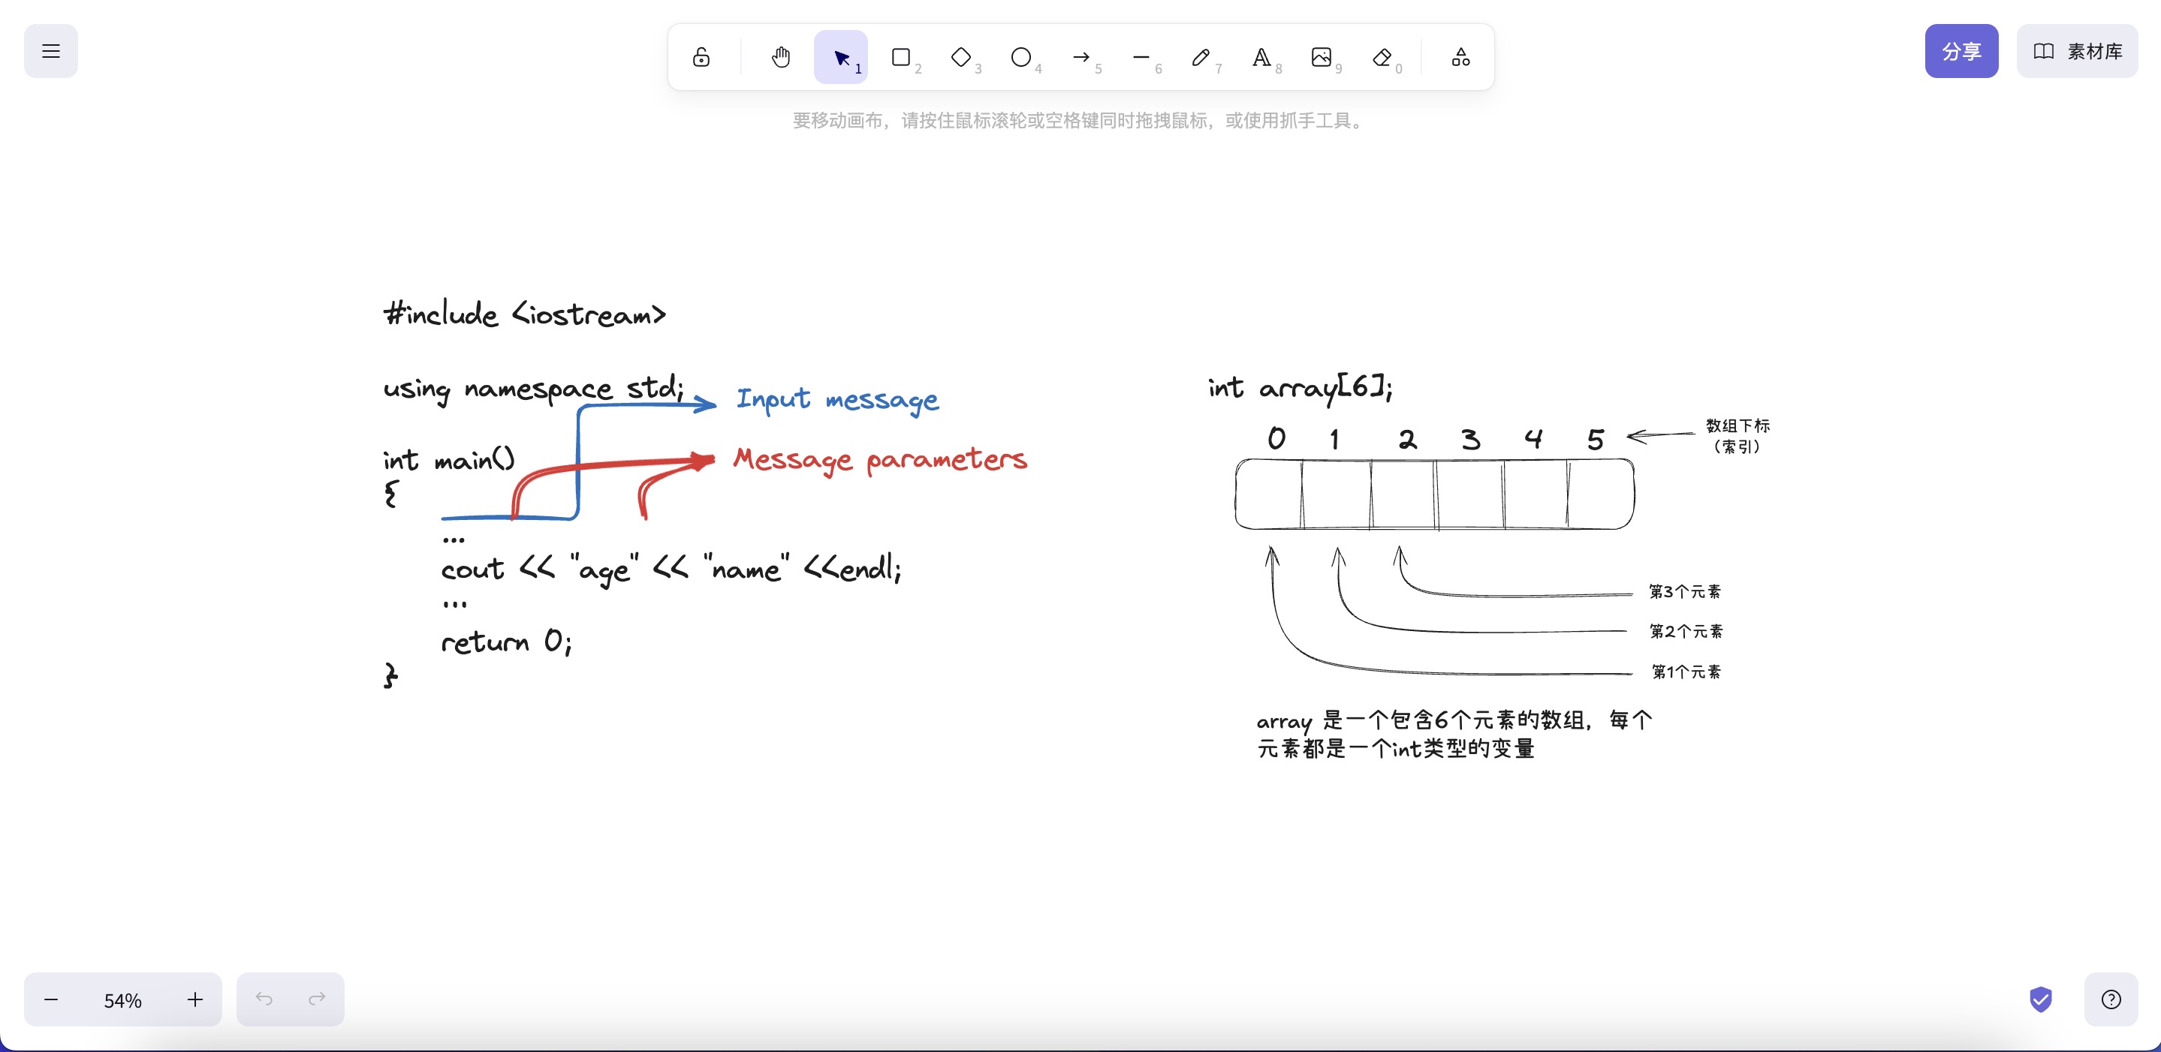
Task: Select the Arrow tool
Action: click(x=1081, y=57)
